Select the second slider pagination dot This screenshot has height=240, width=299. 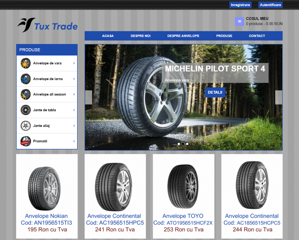coord(183,144)
